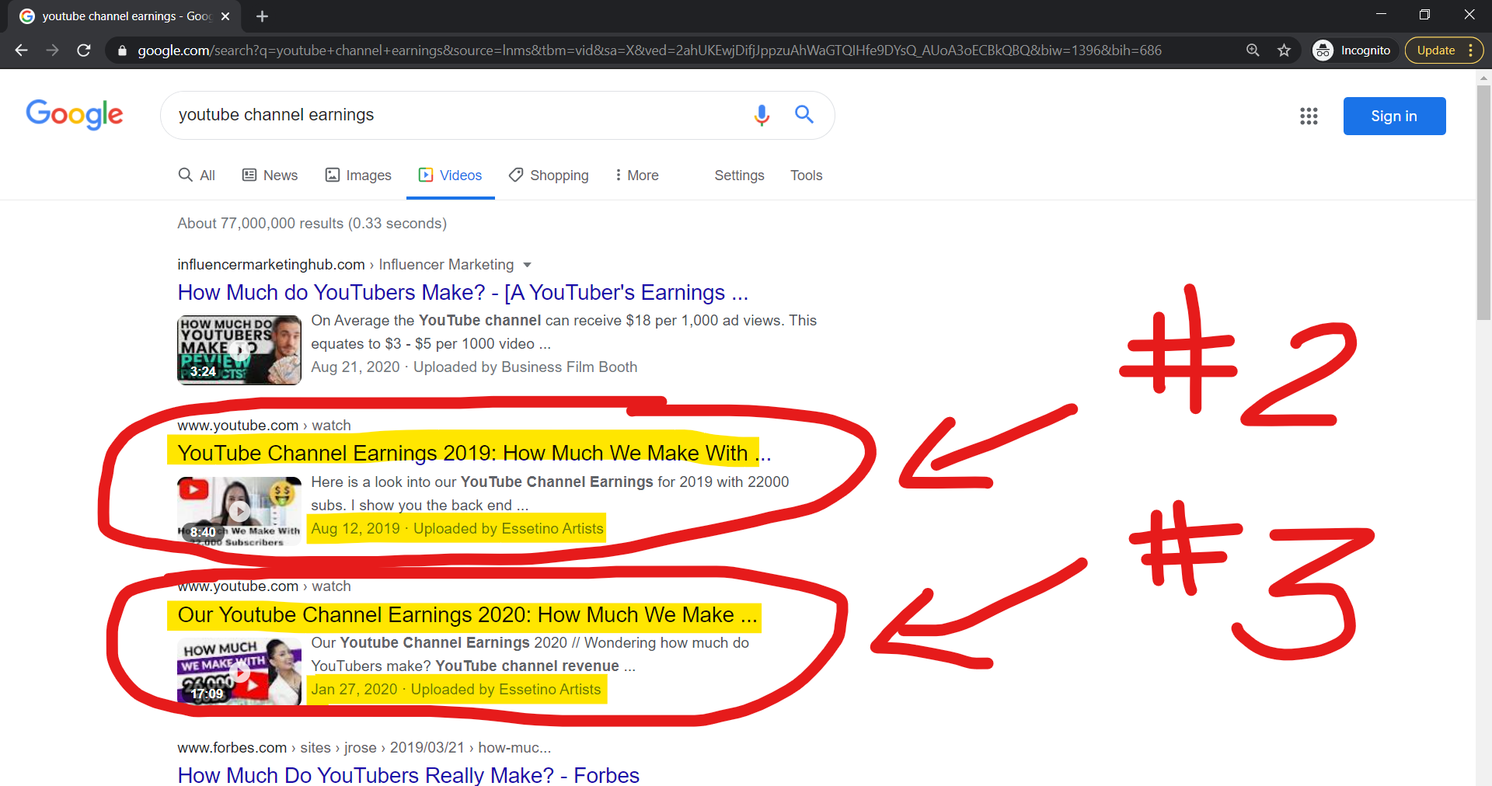Play the YouTube Channel Earnings 2019 thumbnail

(x=239, y=510)
